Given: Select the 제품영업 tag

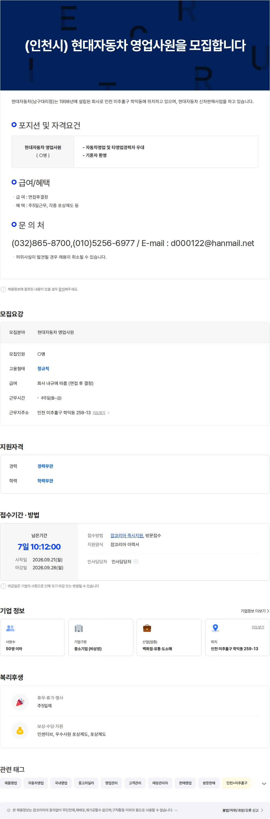Looking at the screenshot, I should pyautogui.click(x=11, y=783).
